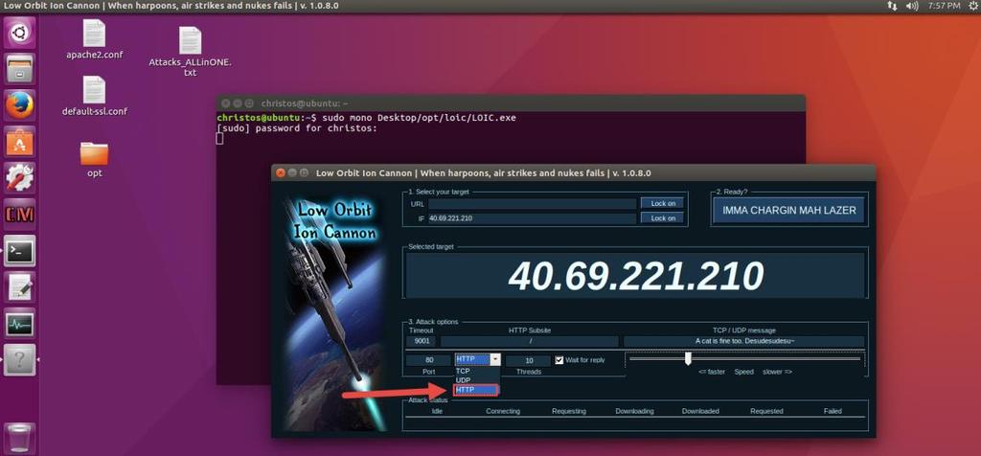
Task: Toggle the Wait for reply checkbox
Action: click(559, 360)
